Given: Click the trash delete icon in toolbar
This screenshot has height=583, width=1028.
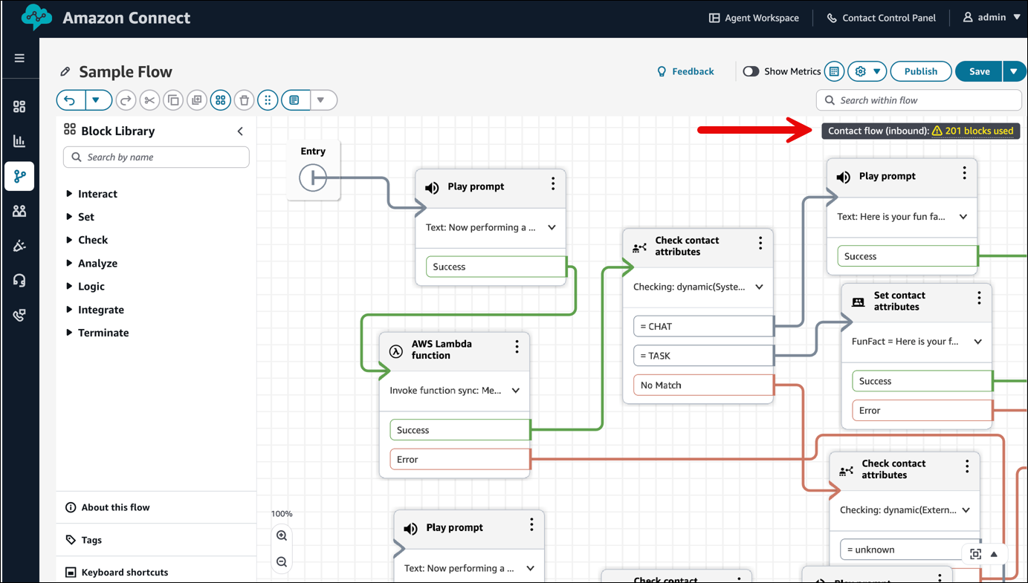Looking at the screenshot, I should (244, 100).
